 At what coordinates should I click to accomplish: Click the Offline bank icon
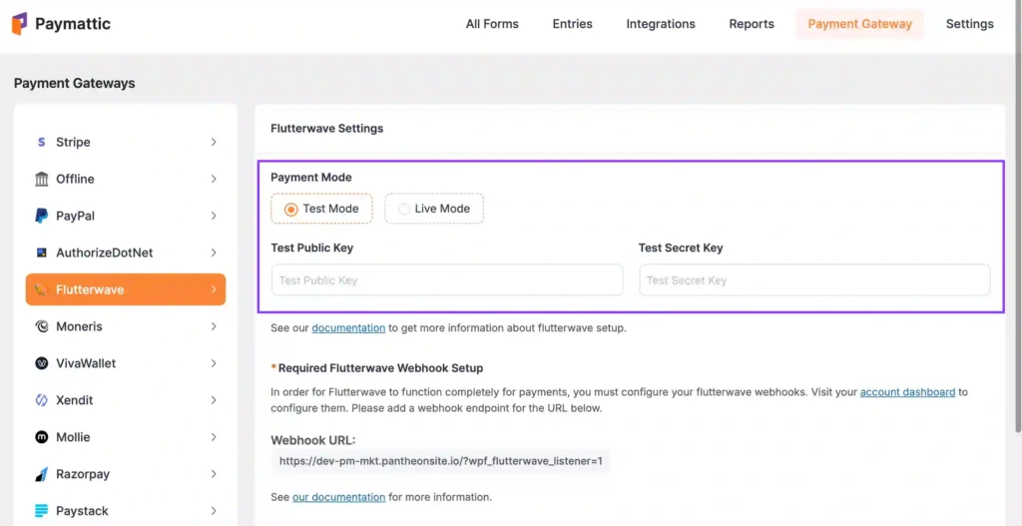[x=42, y=180]
